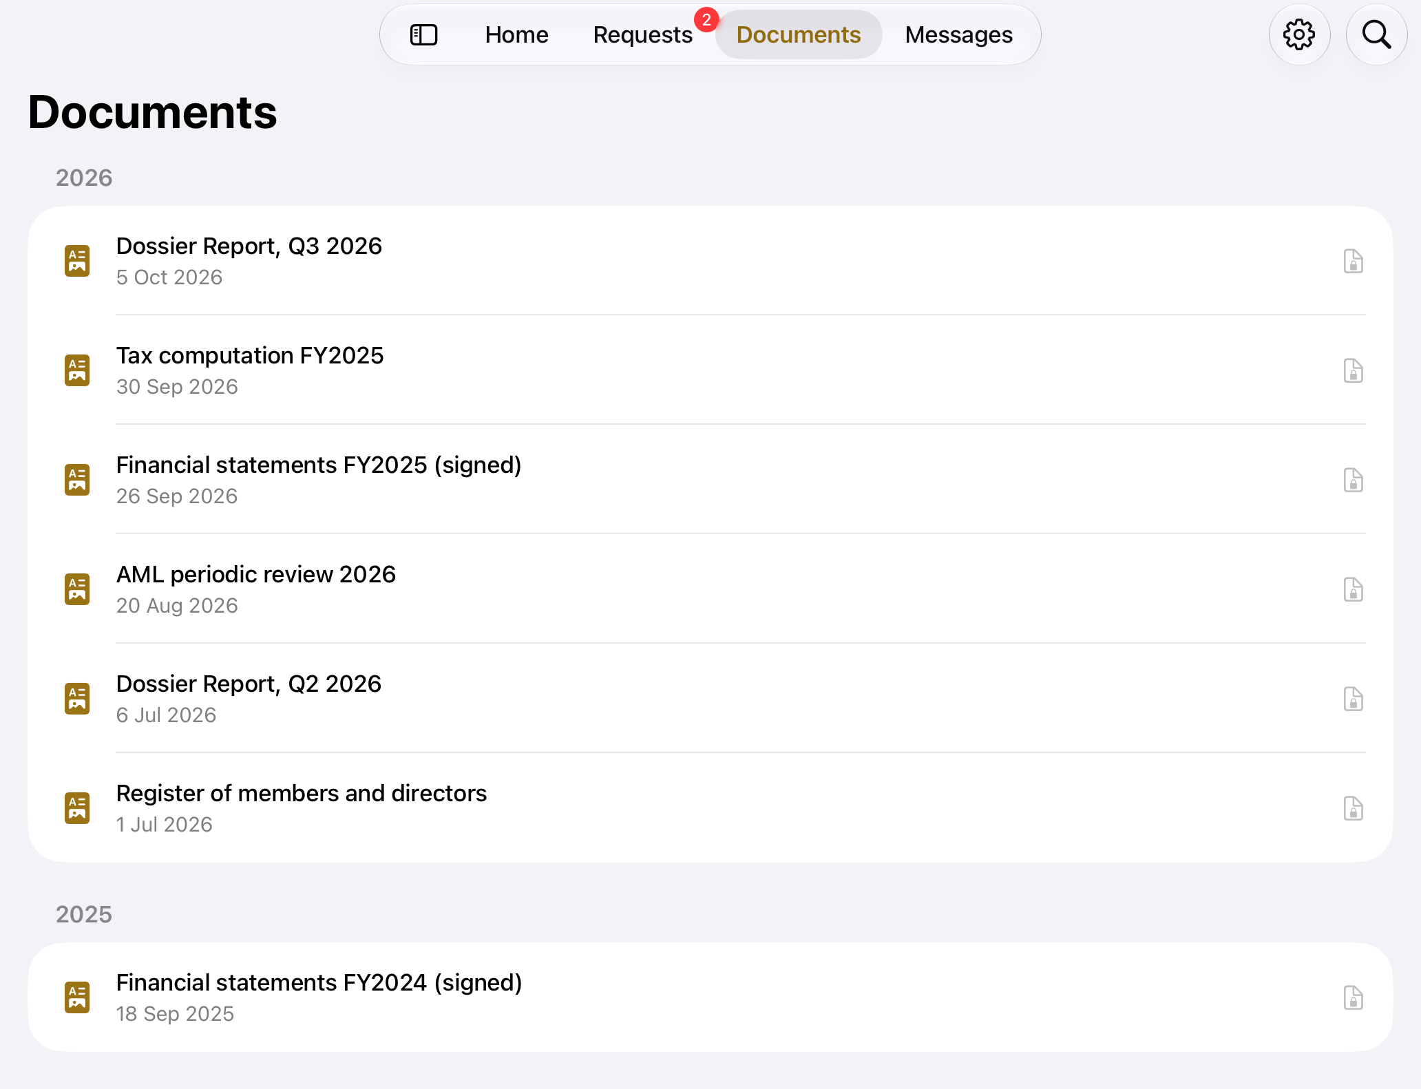This screenshot has height=1089, width=1421.
Task: Open Financial statements FY2025 (signed) title
Action: [x=319, y=465]
